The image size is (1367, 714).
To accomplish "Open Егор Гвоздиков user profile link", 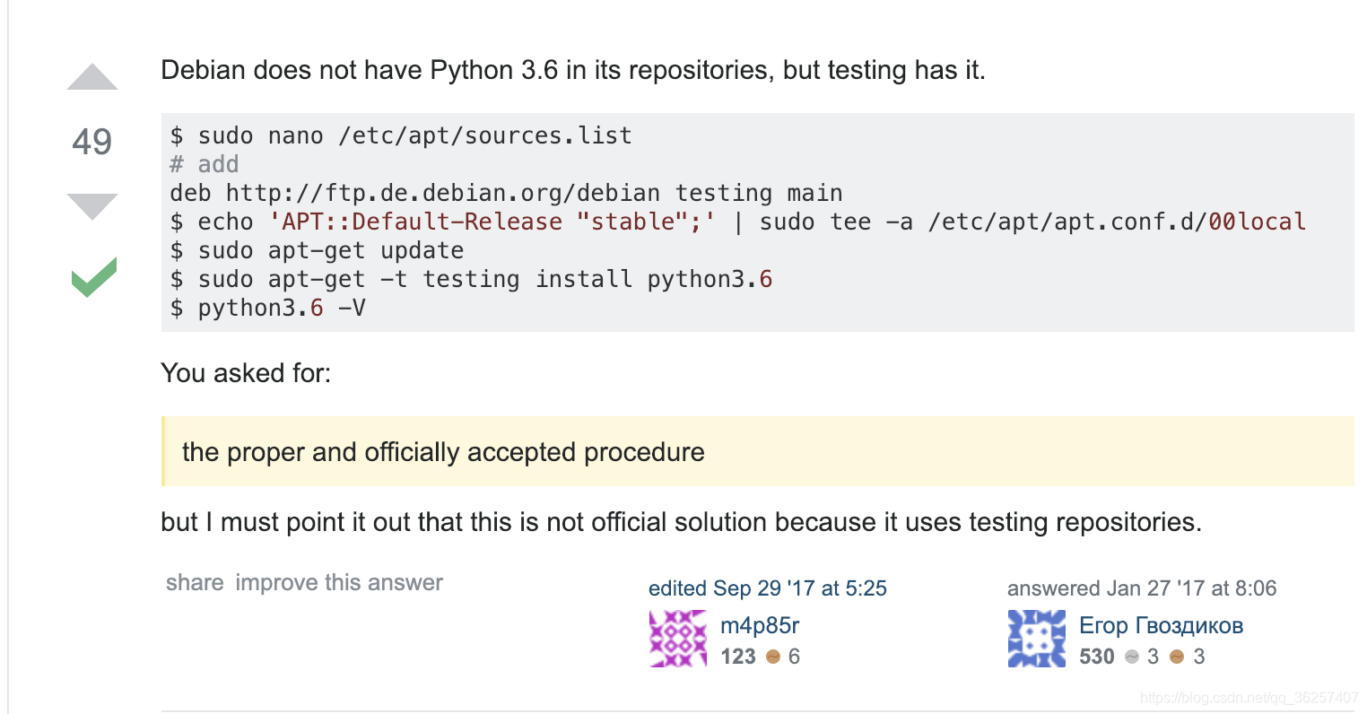I will pyautogui.click(x=1162, y=625).
